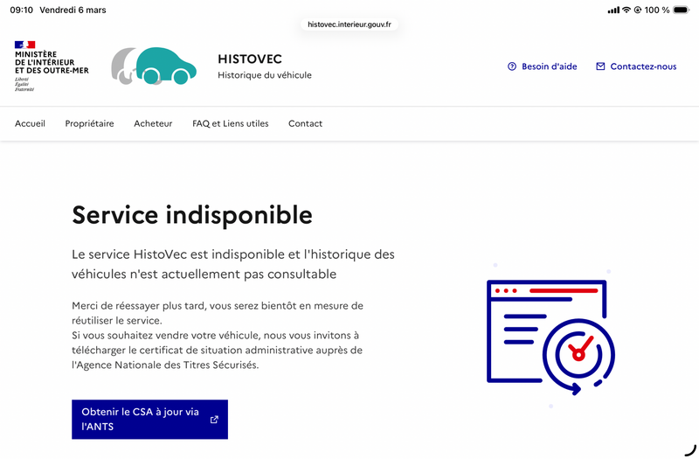Click the Besoin d'aide link
The width and height of the screenshot is (699, 459).
tap(542, 66)
